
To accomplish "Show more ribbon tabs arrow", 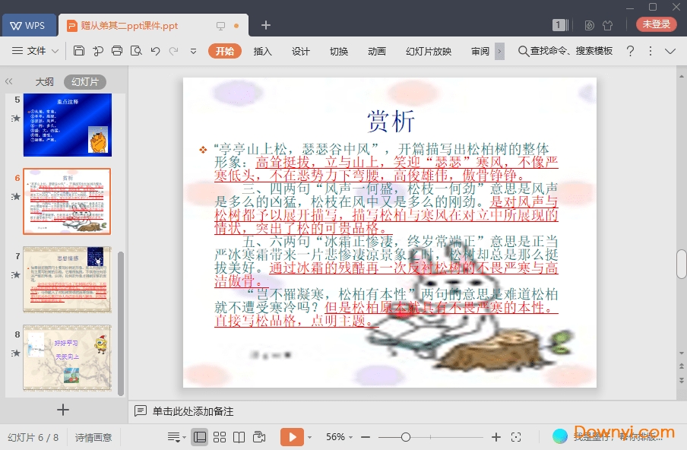I will (499, 51).
